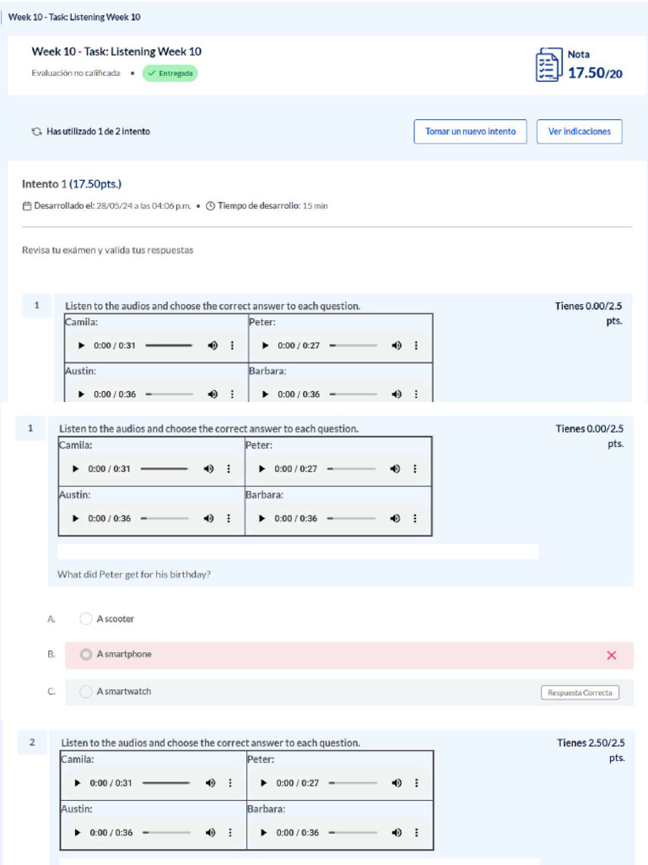This screenshot has height=865, width=648.
Task: Play Camila's audio in the first question block
Action: click(81, 345)
